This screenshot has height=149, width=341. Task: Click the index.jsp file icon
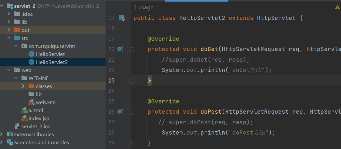pyautogui.click(x=24, y=118)
